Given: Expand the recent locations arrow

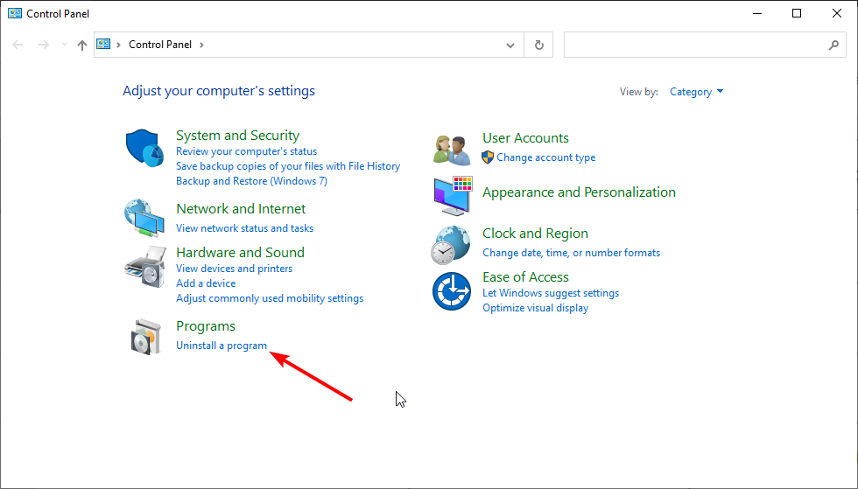Looking at the screenshot, I should [63, 45].
